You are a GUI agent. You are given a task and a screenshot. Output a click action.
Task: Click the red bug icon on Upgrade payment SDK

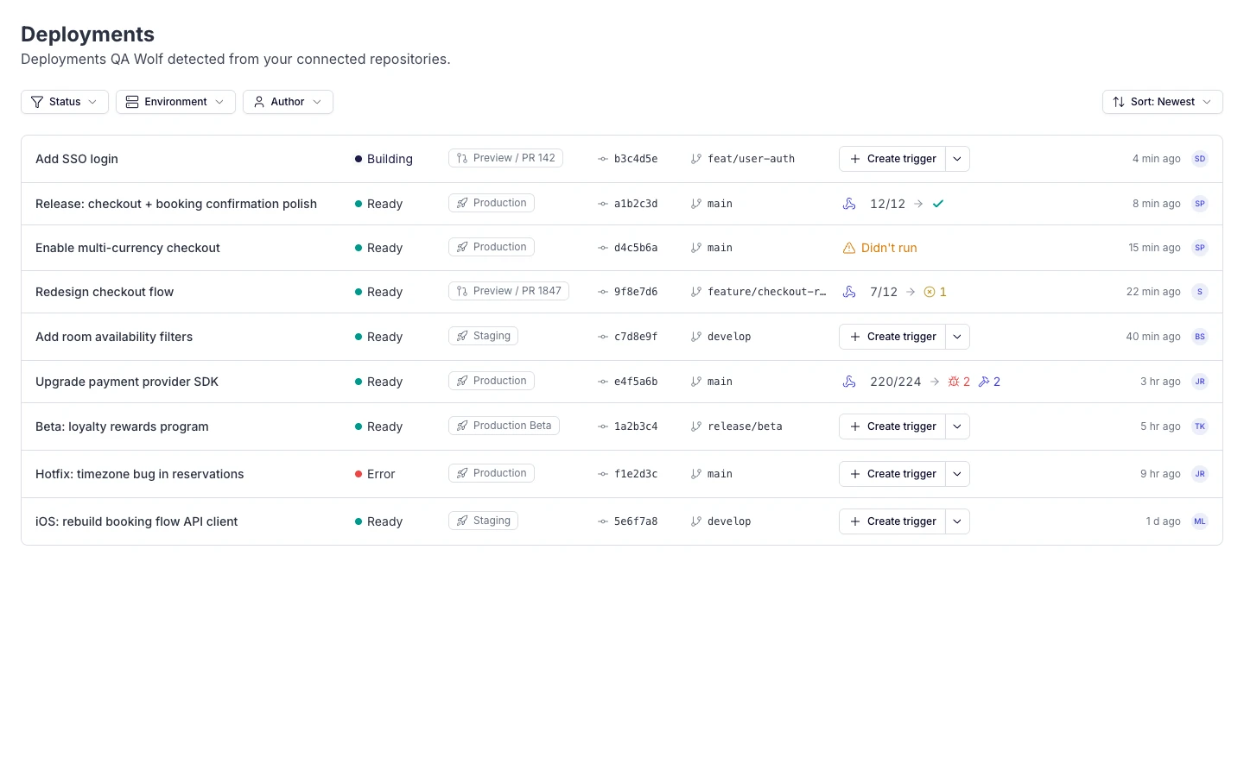(x=954, y=382)
